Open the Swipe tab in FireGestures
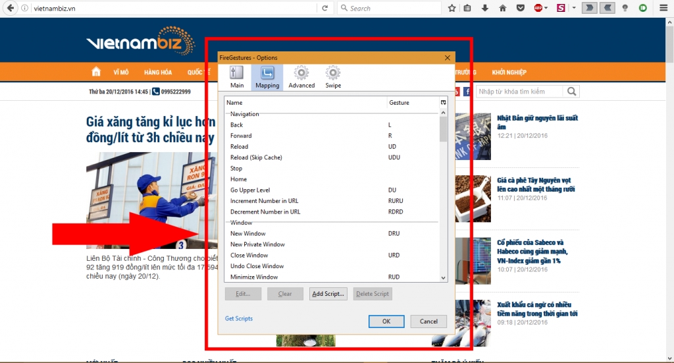 pyautogui.click(x=333, y=77)
